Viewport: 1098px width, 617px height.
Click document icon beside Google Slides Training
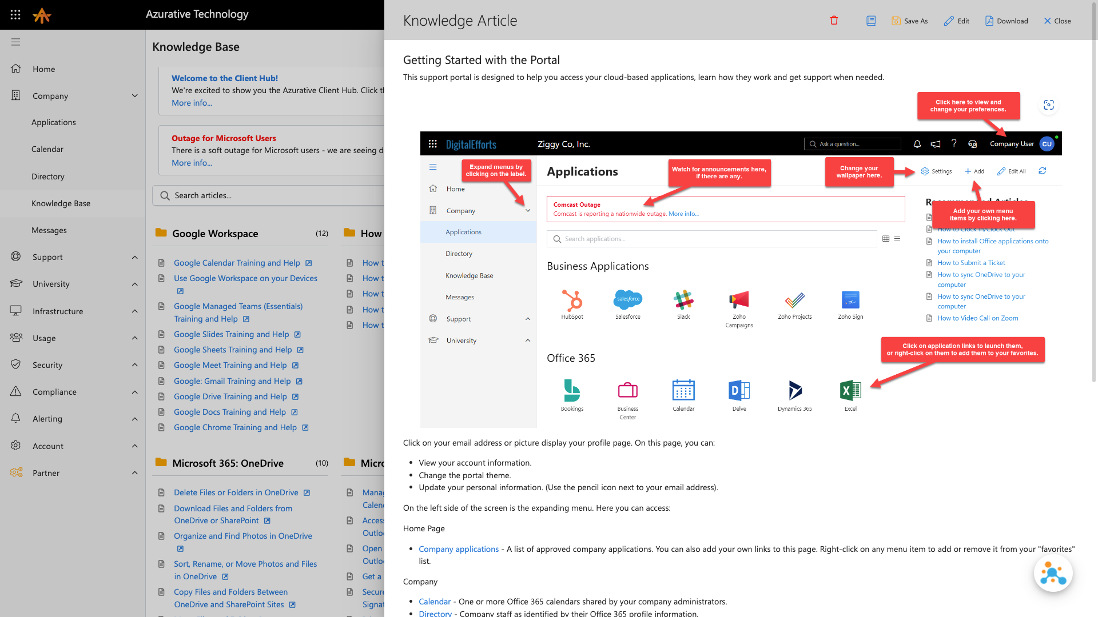[x=162, y=334]
